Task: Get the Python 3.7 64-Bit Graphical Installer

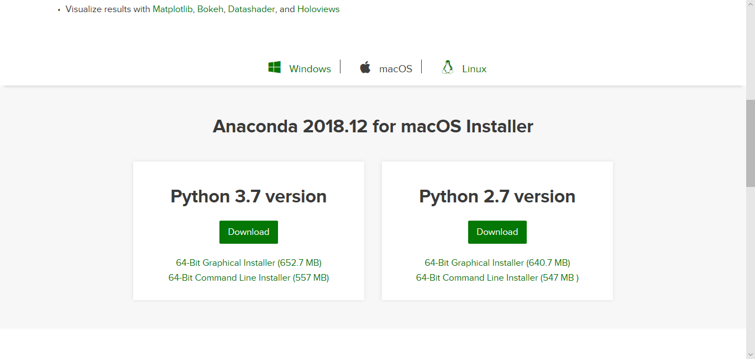Action: (248, 262)
